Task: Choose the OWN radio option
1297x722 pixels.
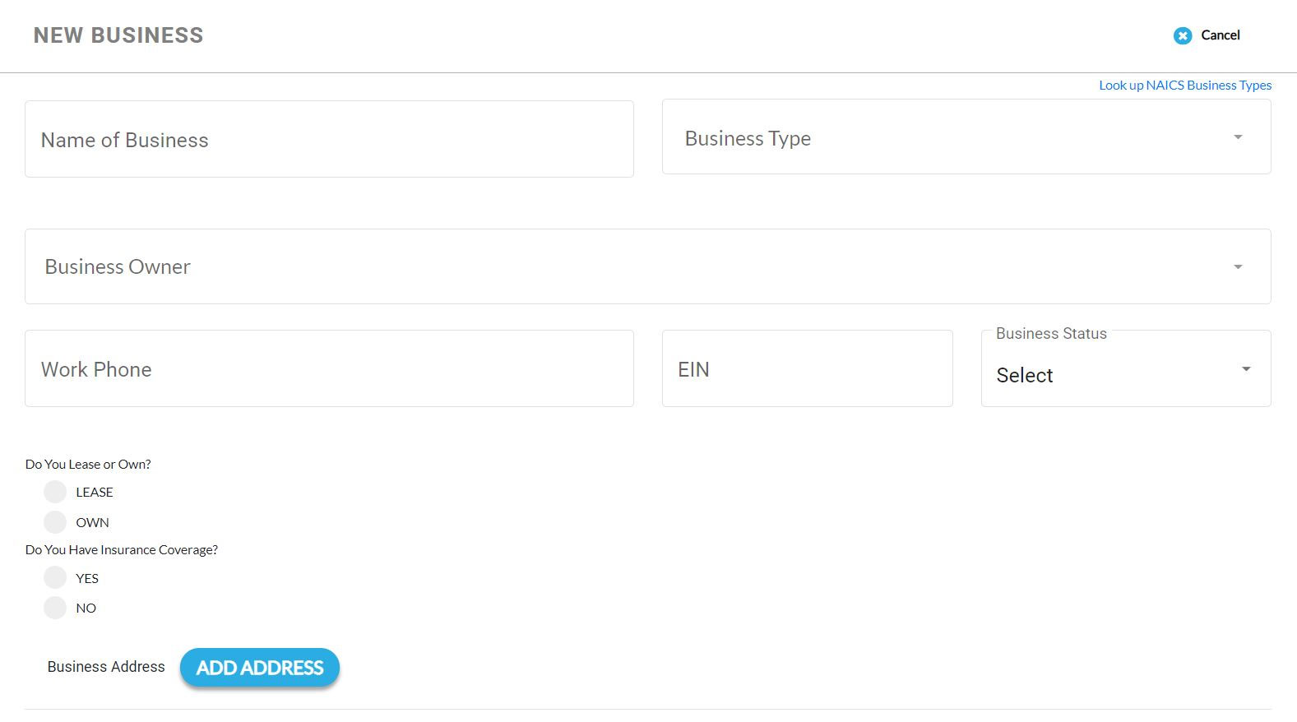Action: tap(55, 522)
